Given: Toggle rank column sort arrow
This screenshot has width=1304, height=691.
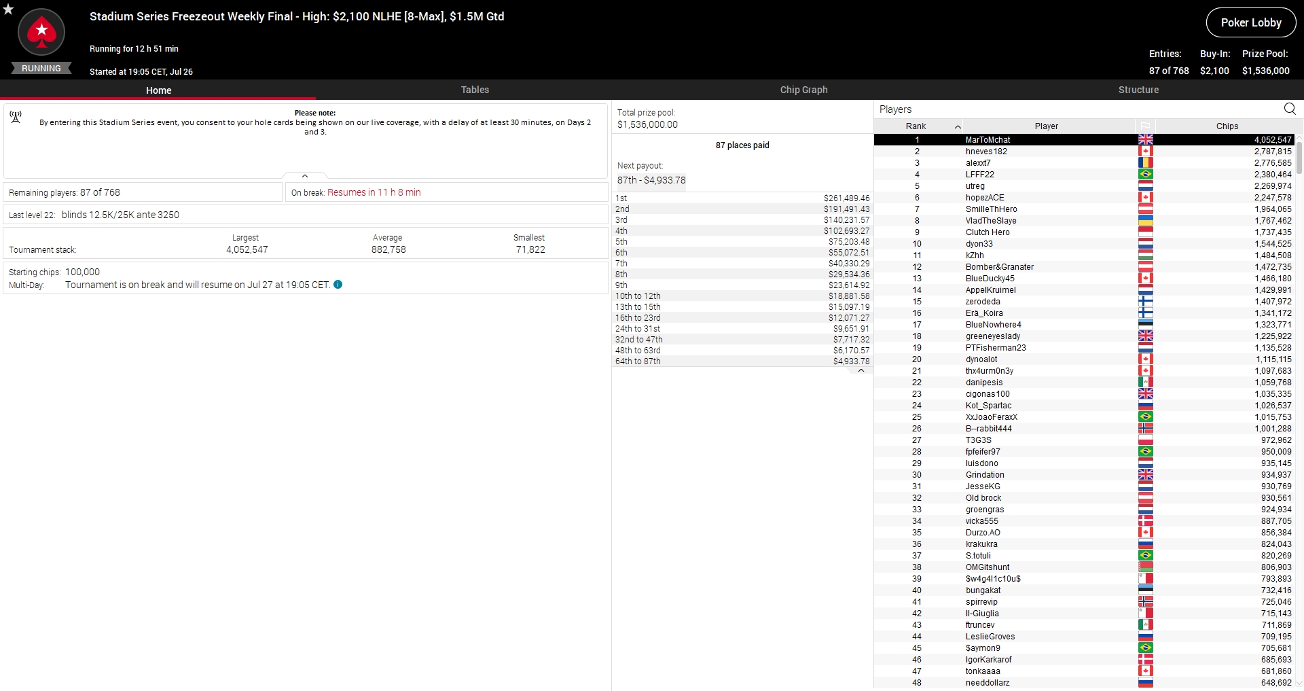Looking at the screenshot, I should (958, 126).
